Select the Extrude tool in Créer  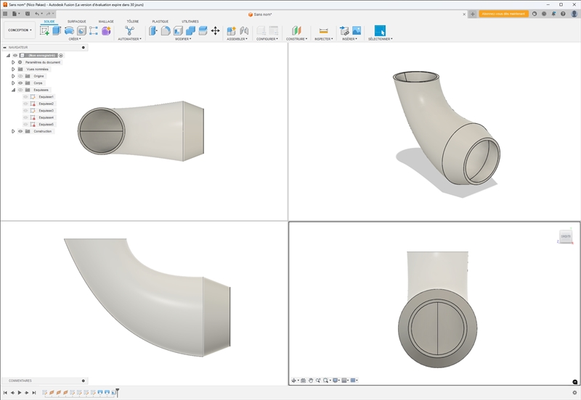[57, 30]
